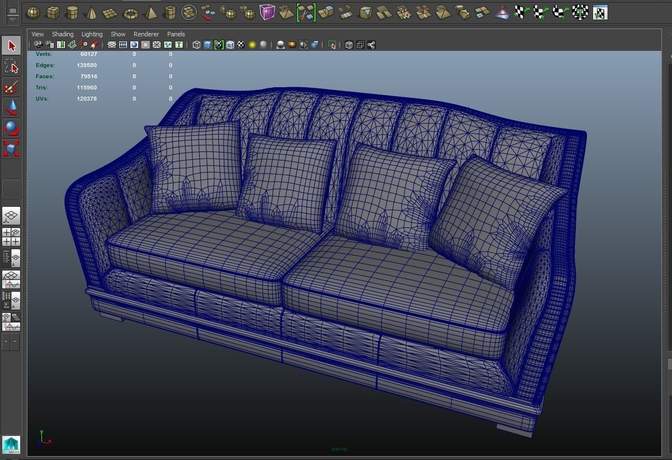Toggle resolution gate display
Screen dimensions: 672x460
pos(134,45)
